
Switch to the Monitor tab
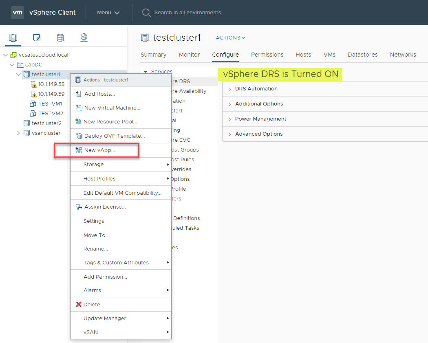point(190,55)
